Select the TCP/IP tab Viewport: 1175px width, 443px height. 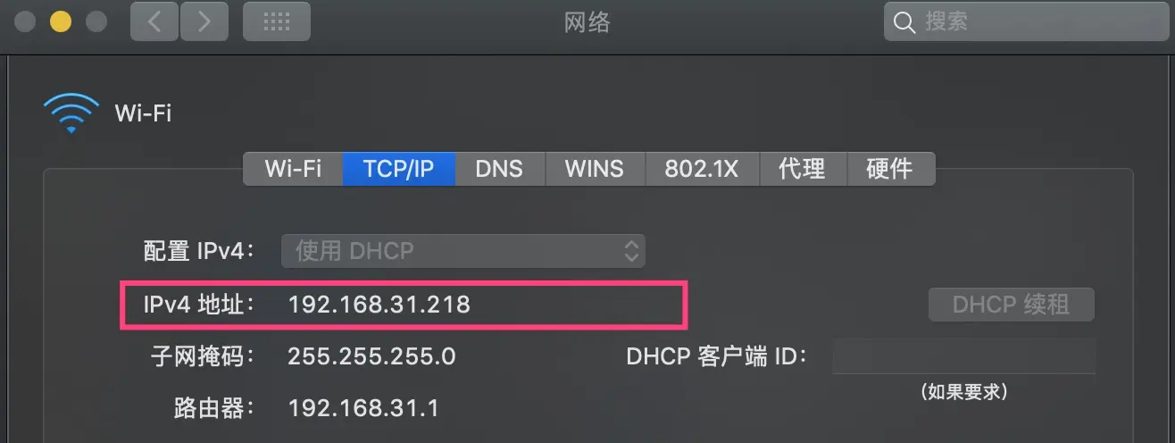398,168
